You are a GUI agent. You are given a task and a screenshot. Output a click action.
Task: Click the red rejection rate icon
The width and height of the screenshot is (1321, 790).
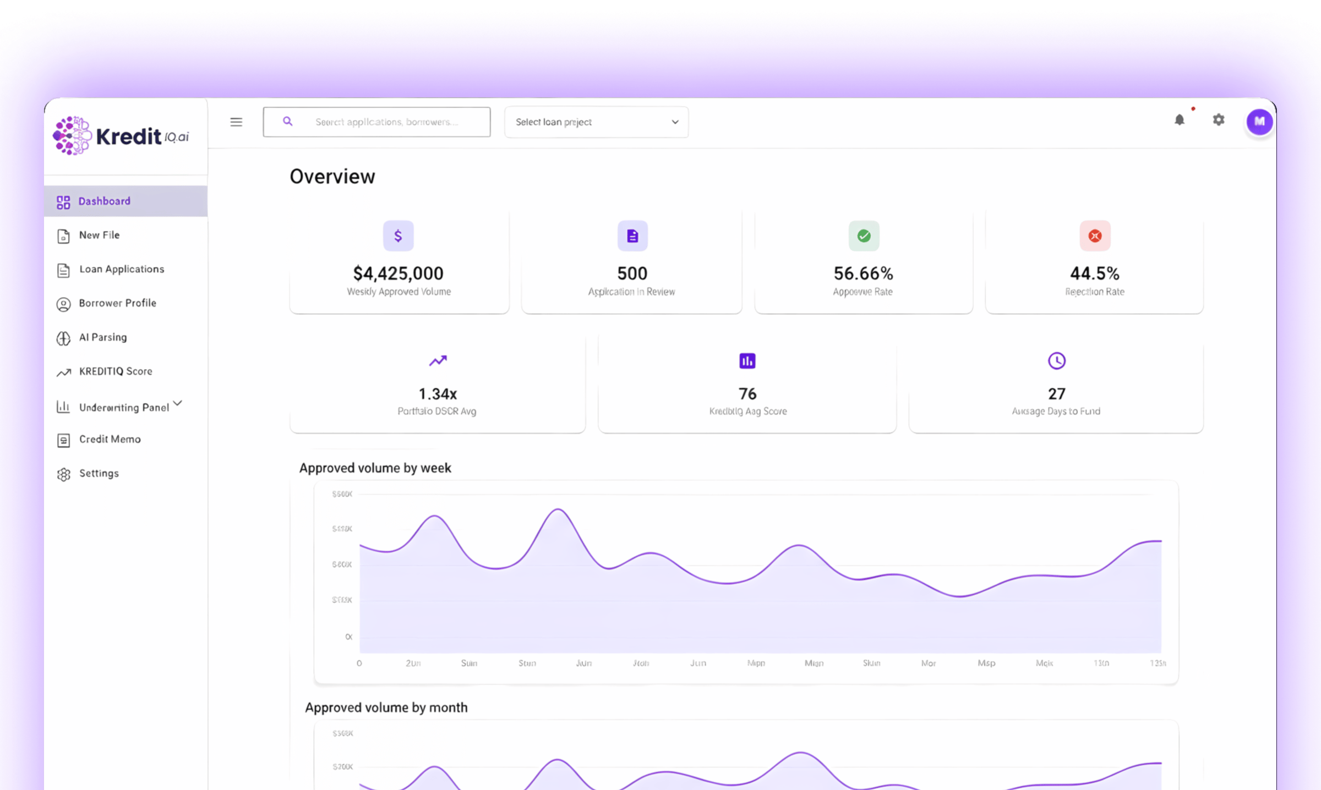click(x=1095, y=236)
